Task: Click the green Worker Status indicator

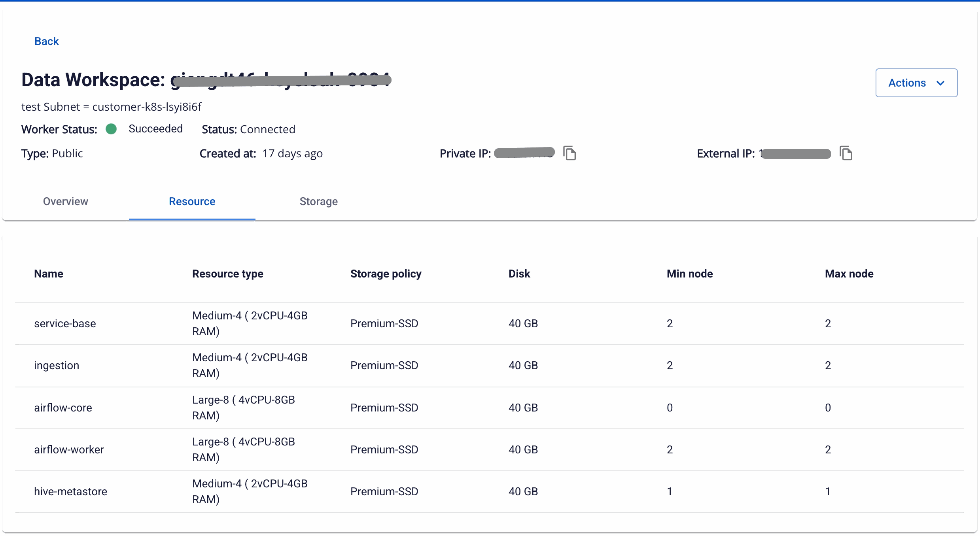Action: [111, 129]
